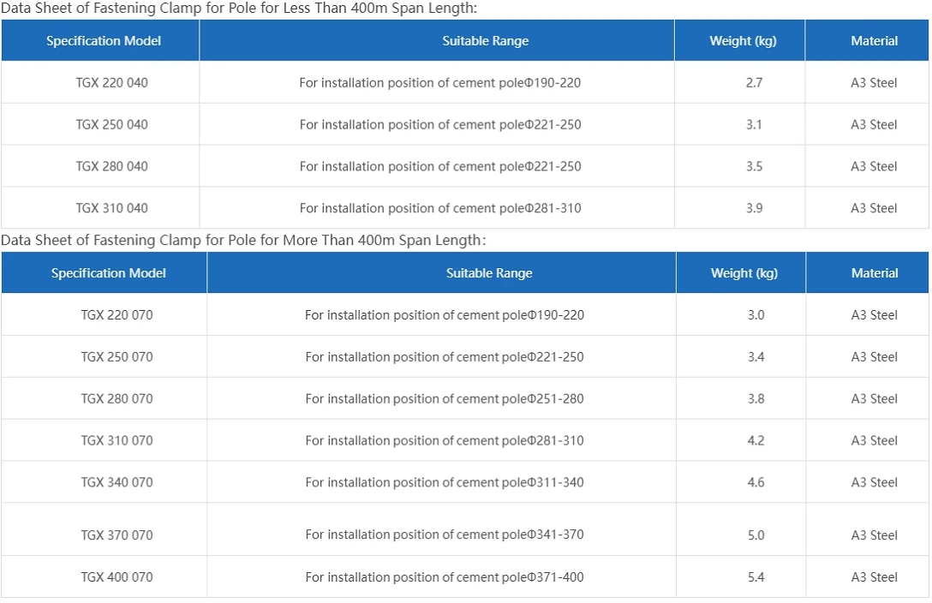
Task: Click the TGX 310 040 model cell
Action: tap(111, 208)
